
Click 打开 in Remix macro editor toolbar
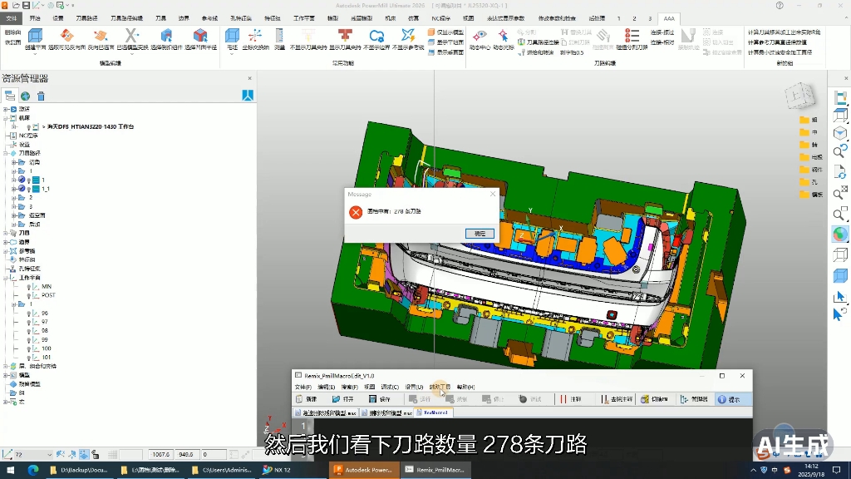pyautogui.click(x=343, y=399)
